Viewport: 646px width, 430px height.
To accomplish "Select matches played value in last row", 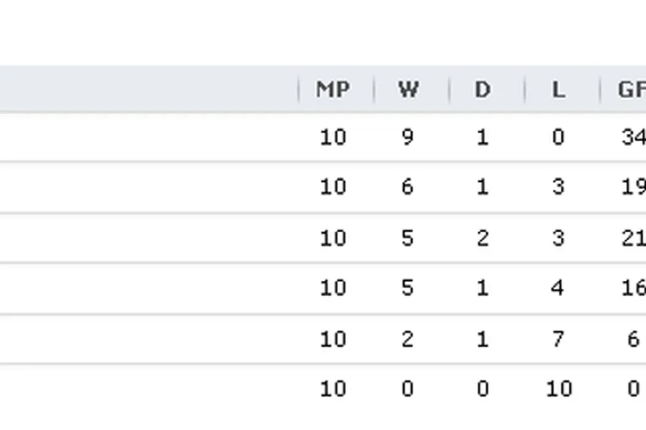I will [x=333, y=389].
